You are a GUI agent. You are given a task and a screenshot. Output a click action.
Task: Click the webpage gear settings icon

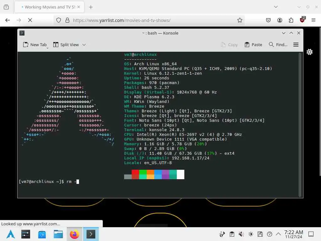[x=309, y=52]
